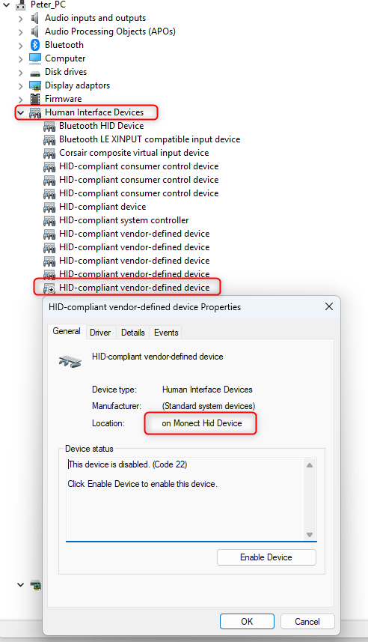The width and height of the screenshot is (368, 642).
Task: Confirm the properties dialog with OK
Action: click(247, 622)
